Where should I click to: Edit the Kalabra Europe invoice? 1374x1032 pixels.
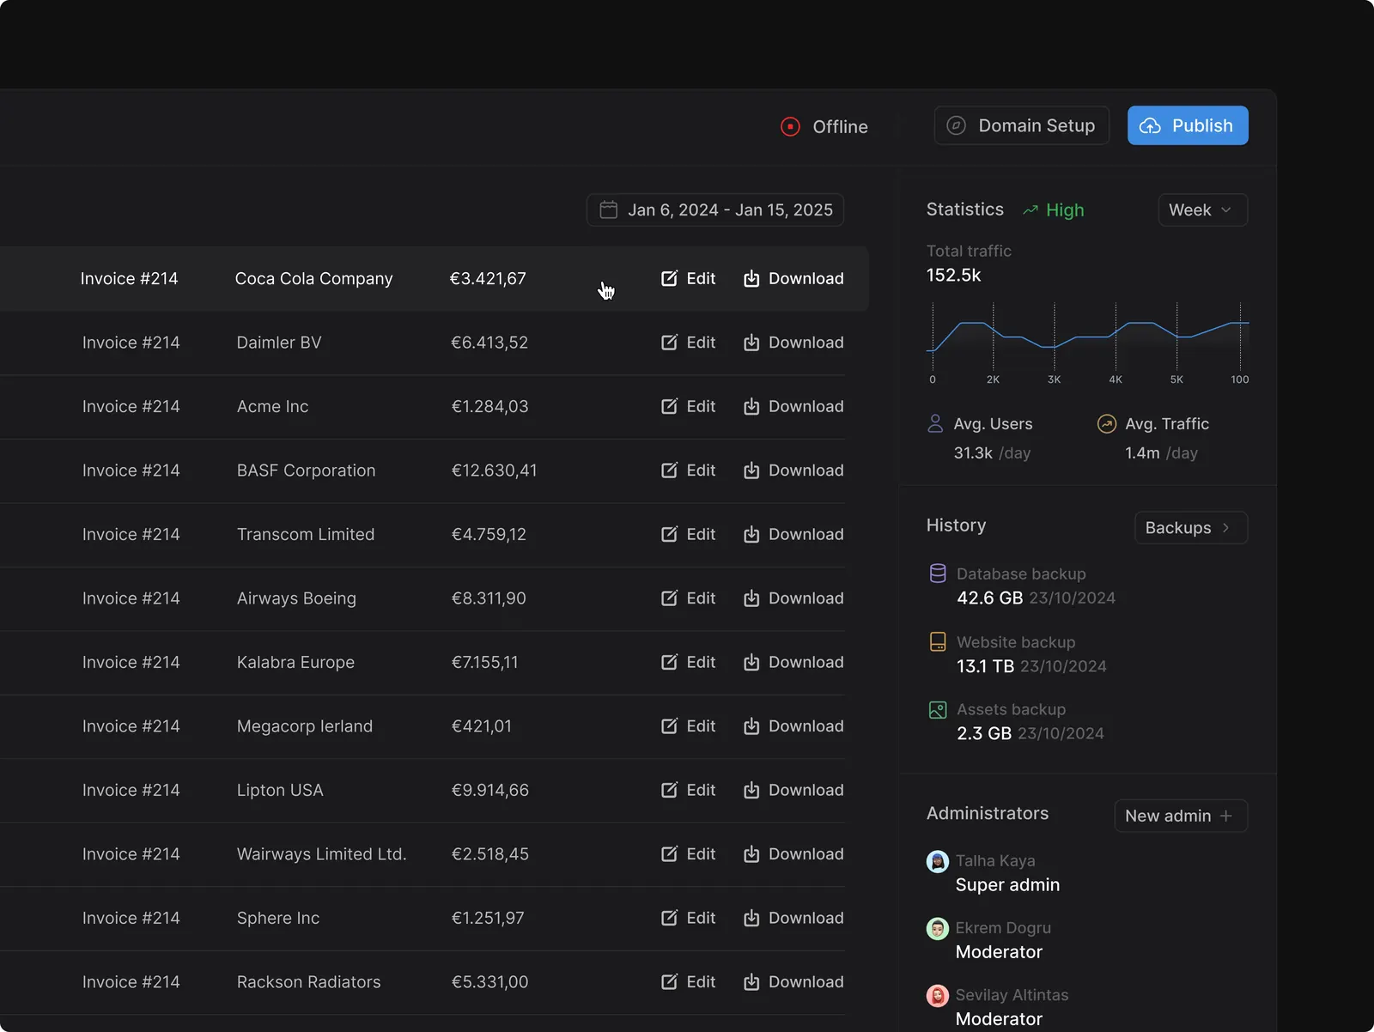tap(688, 662)
